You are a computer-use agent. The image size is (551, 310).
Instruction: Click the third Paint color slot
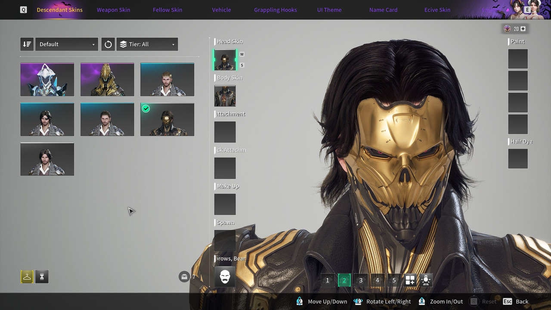tap(518, 102)
